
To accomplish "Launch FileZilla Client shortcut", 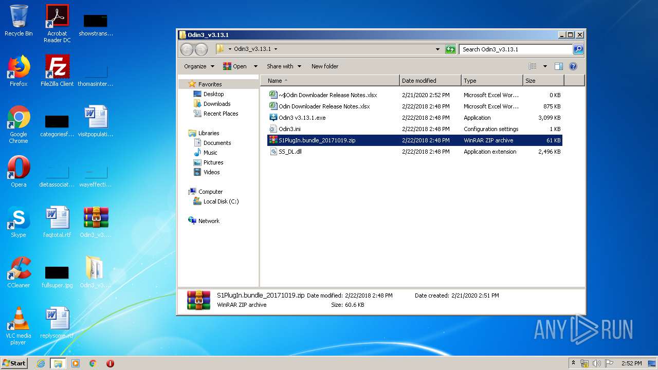I will point(57,71).
